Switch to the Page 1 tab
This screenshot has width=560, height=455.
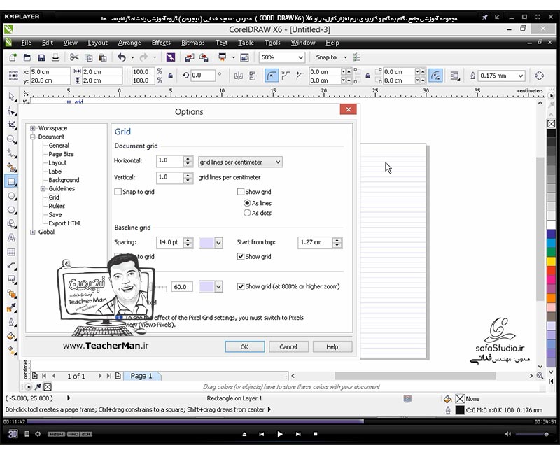[x=141, y=376]
